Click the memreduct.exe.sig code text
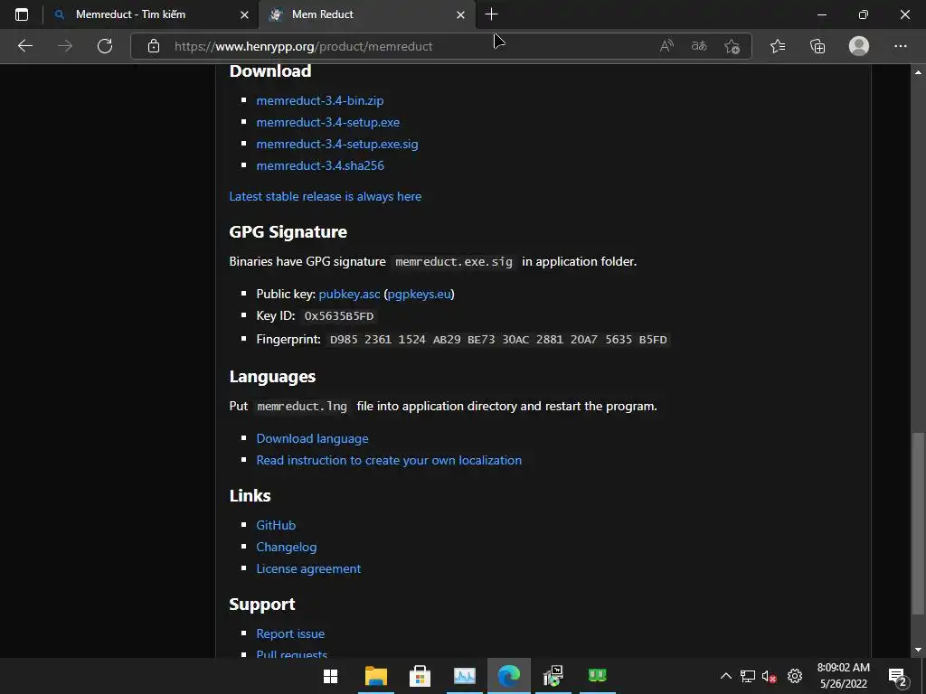The image size is (926, 694). 454,262
